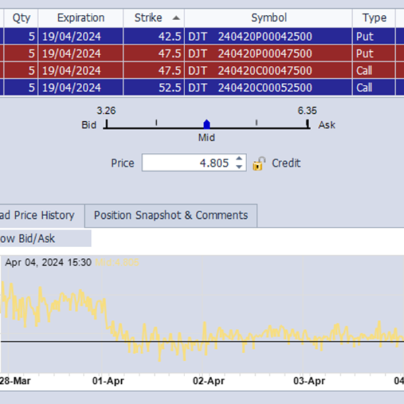Select the 47.5 Put row DJT 240420P00047500
404x404 pixels.
(202, 54)
